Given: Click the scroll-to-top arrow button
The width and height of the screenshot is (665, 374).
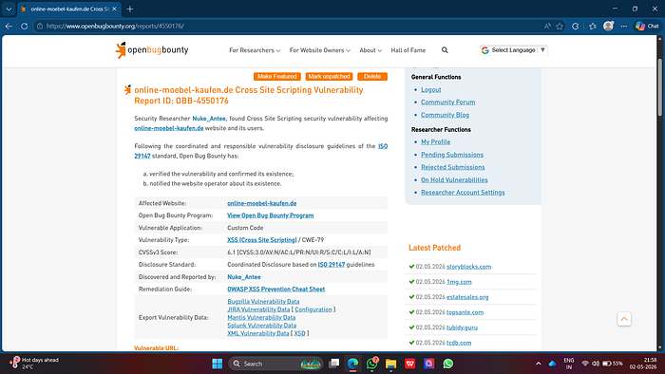Looking at the screenshot, I should 624,319.
